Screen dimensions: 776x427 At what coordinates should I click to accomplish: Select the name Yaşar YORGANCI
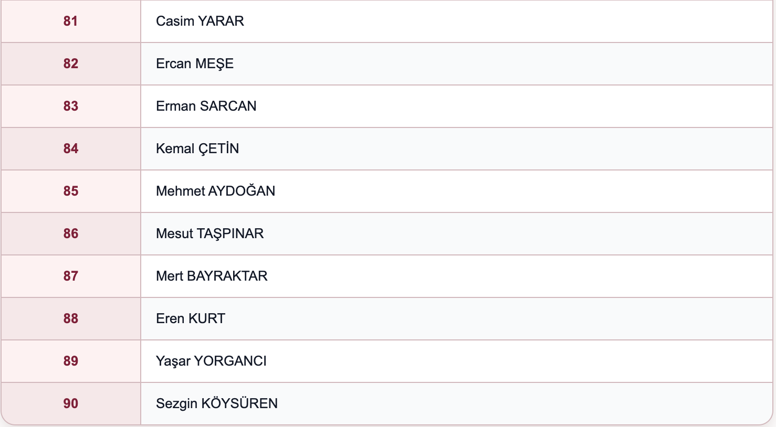click(211, 361)
